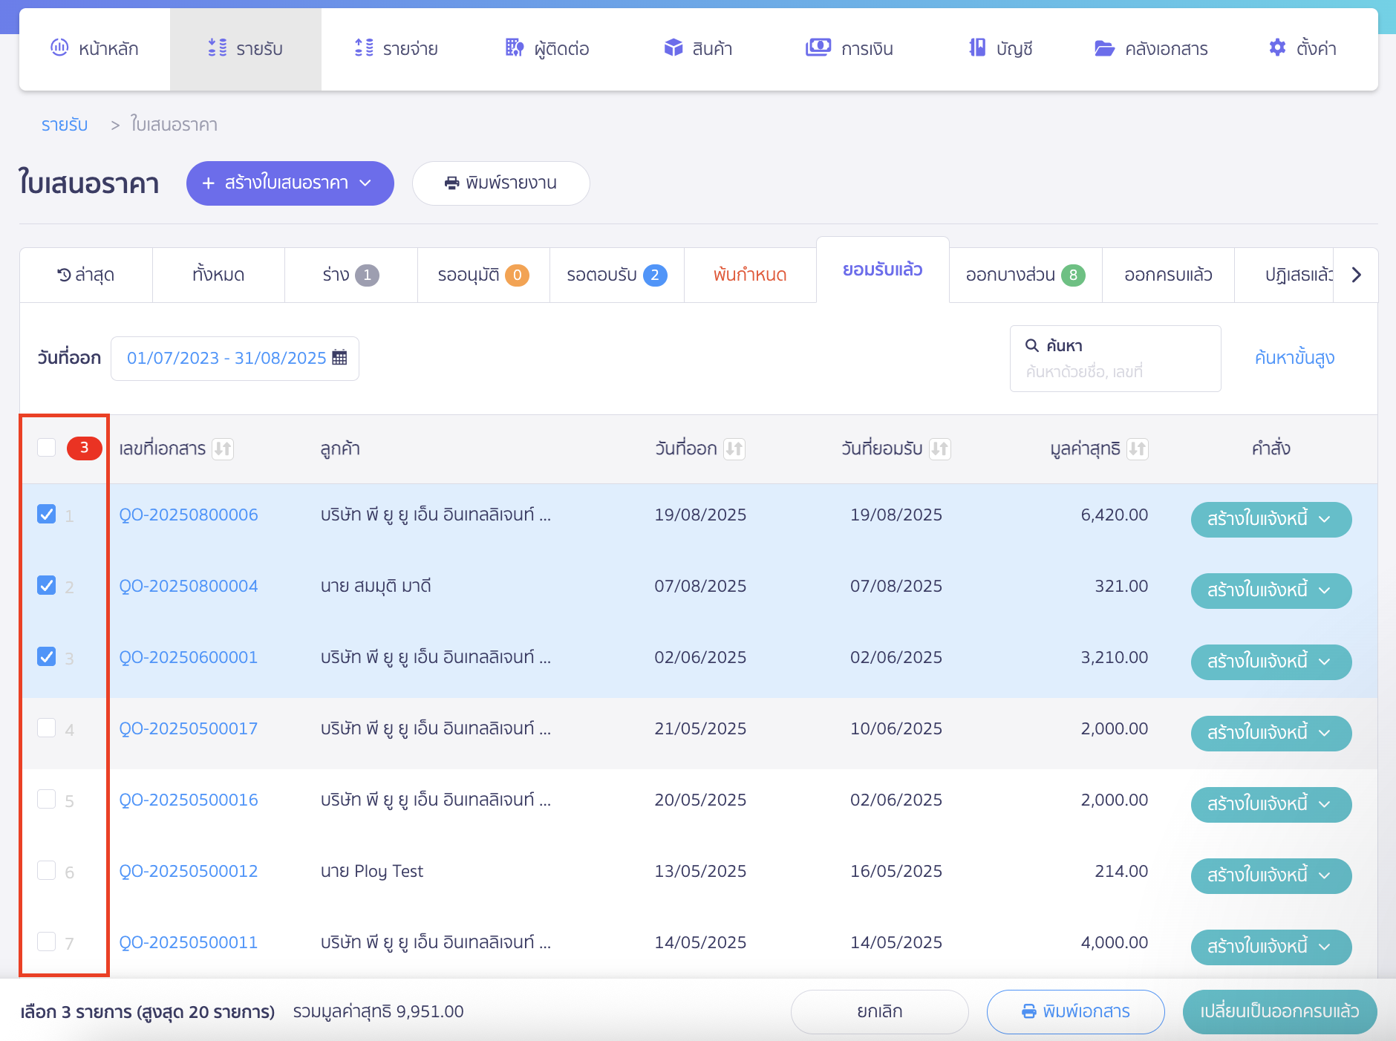Tick the checkbox for QO-20250500017
This screenshot has width=1396, height=1041.
[47, 728]
